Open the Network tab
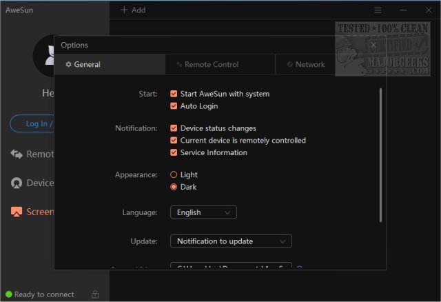Image resolution: width=441 pixels, height=302 pixels. 306,65
